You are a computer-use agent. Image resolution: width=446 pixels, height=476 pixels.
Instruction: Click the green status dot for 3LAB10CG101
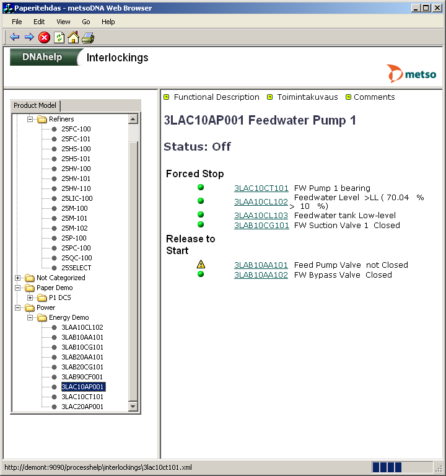201,224
